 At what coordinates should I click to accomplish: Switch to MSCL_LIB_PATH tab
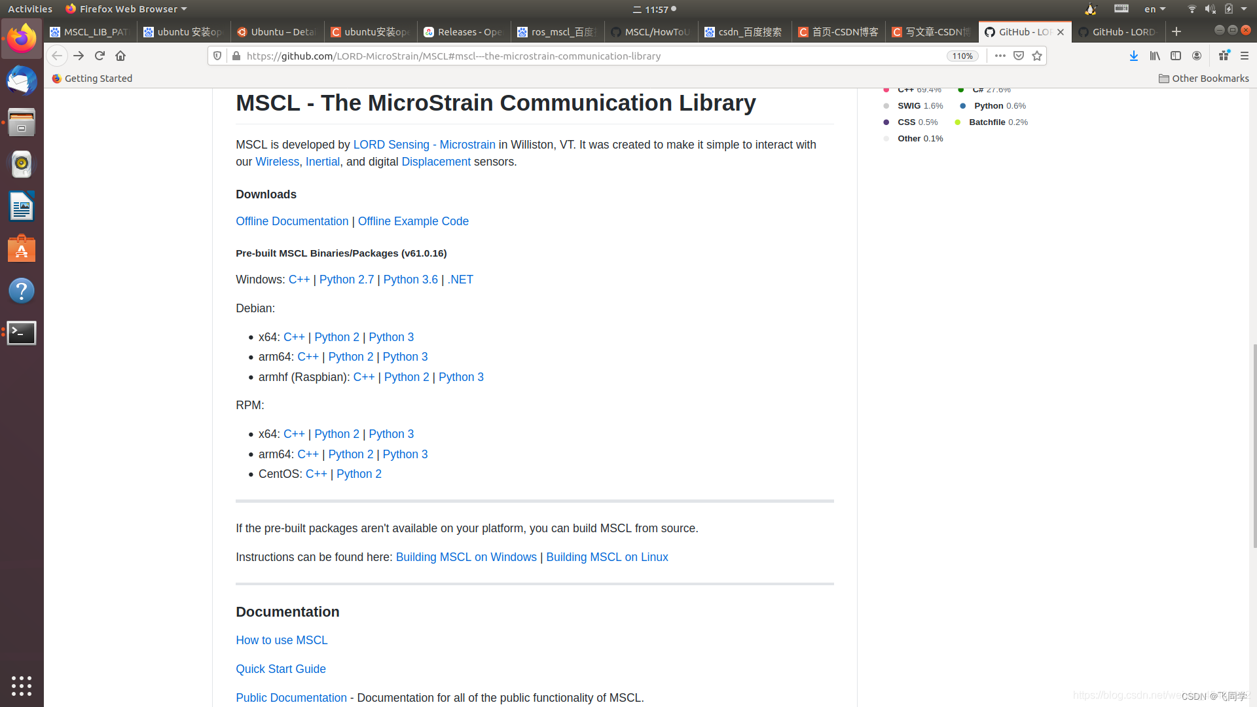(90, 32)
